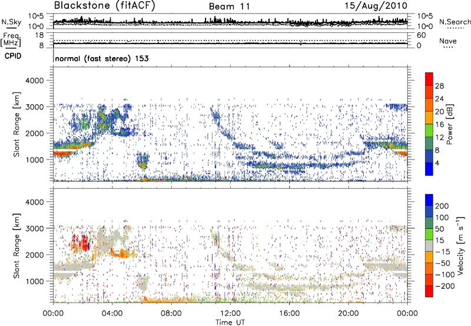
Task: Click the red high-power echo near 00:30 UT
Action: pos(64,153)
